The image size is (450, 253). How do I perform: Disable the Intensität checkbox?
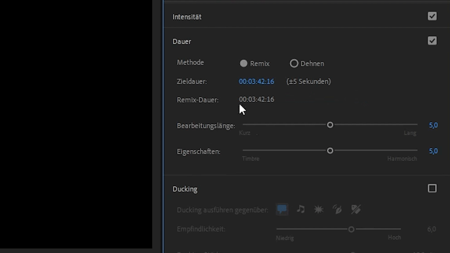pyautogui.click(x=432, y=16)
